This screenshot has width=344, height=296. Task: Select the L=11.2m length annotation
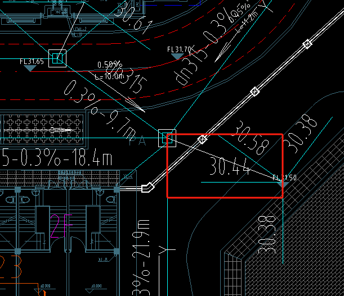click(248, 21)
